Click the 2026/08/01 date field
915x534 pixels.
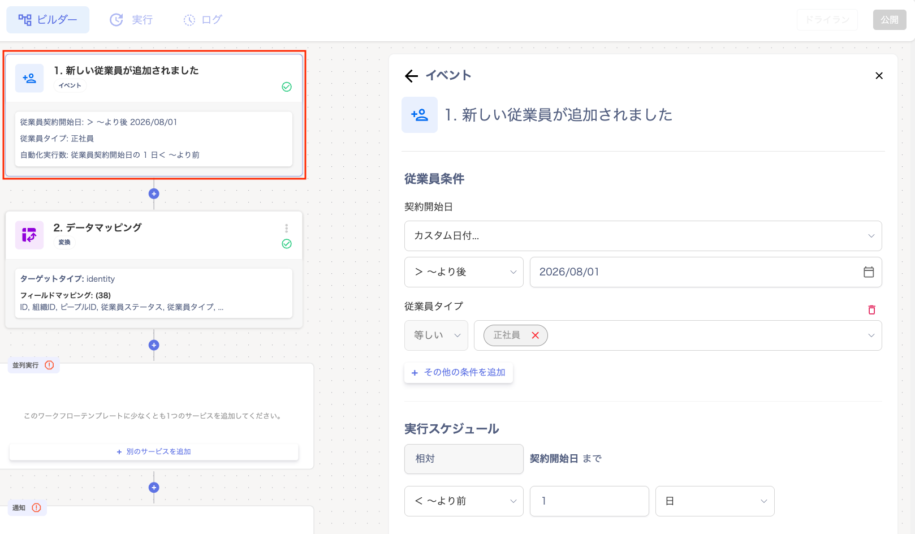(x=706, y=272)
